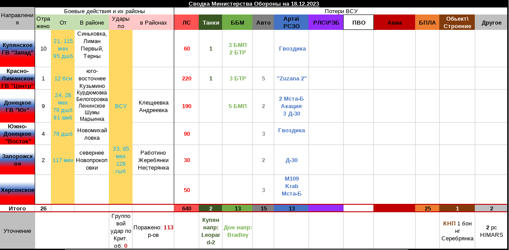Select the brown Обьект\Строение header cell
This screenshot has height=250, width=509.
[457, 22]
